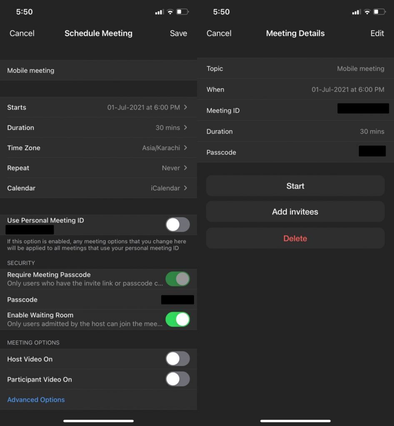Expand the Duration options

[98, 128]
